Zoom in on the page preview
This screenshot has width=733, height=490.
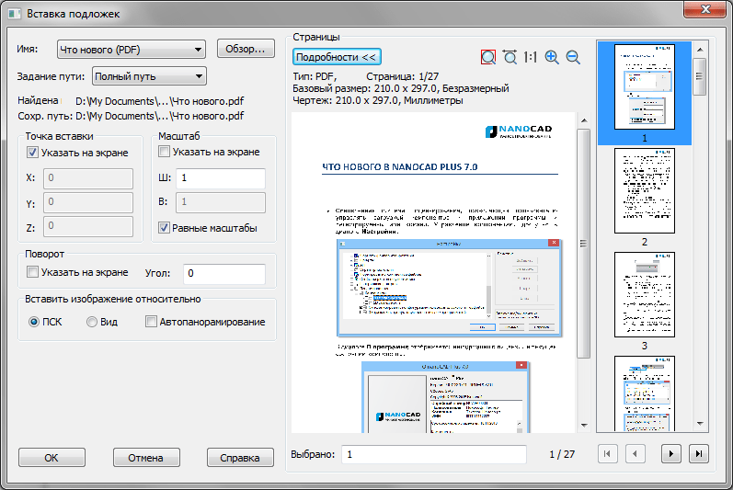tap(552, 57)
